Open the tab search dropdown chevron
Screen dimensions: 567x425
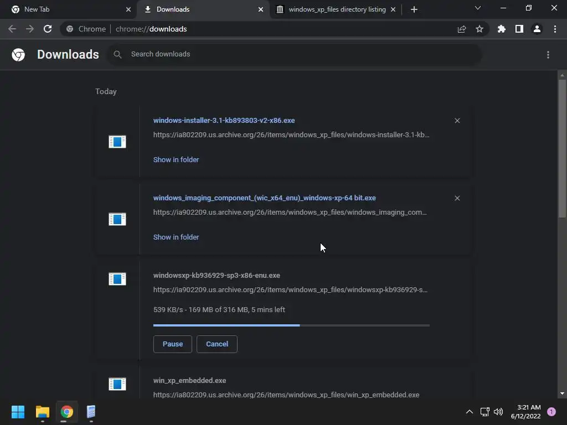[x=478, y=8]
